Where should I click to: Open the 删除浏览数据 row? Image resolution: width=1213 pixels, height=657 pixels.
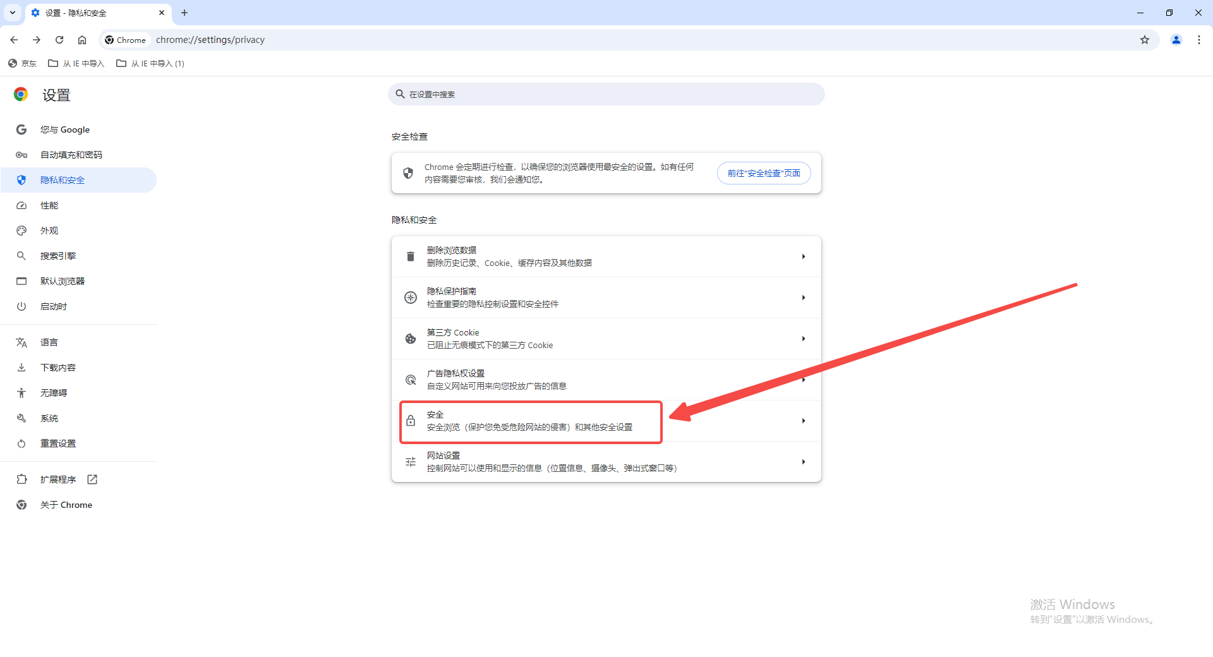(x=606, y=256)
